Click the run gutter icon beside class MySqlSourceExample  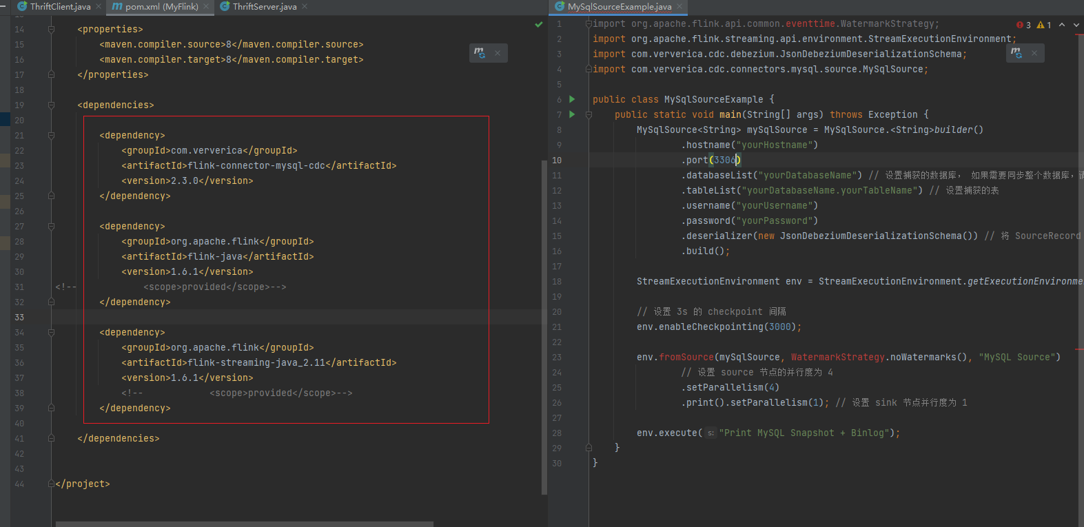pyautogui.click(x=572, y=99)
